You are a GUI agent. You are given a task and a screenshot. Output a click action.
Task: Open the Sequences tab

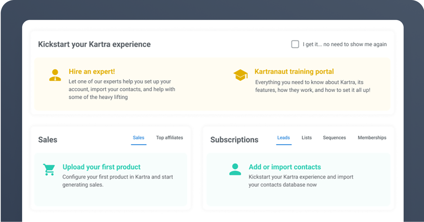pos(334,138)
